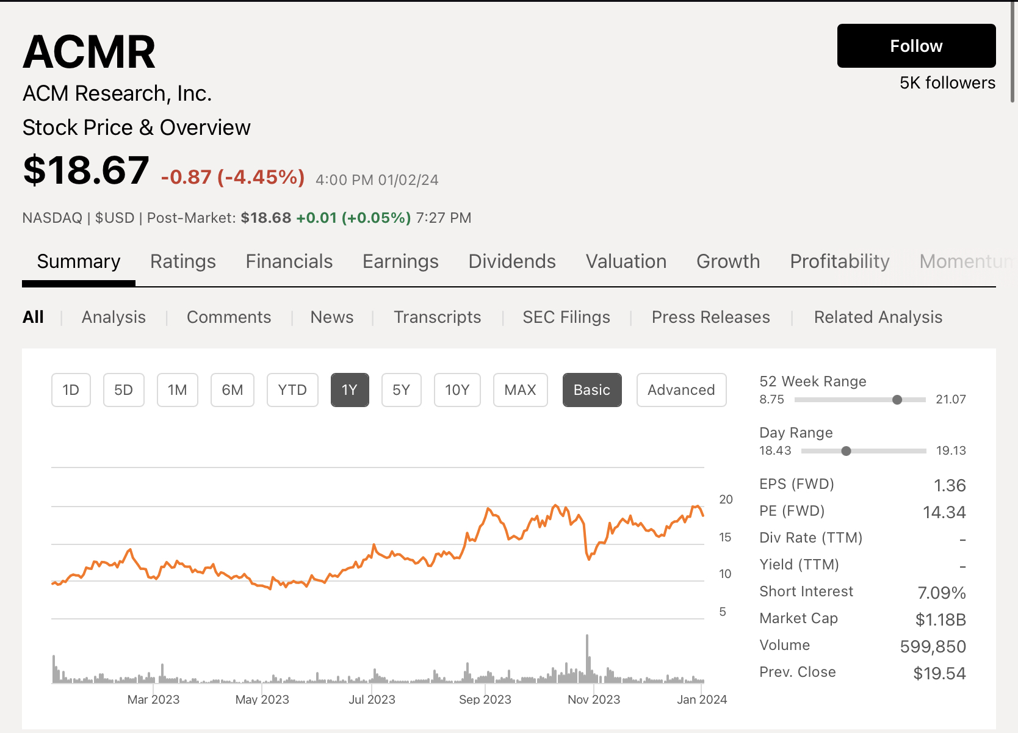Click the 52 Week Range slider dot

897,400
